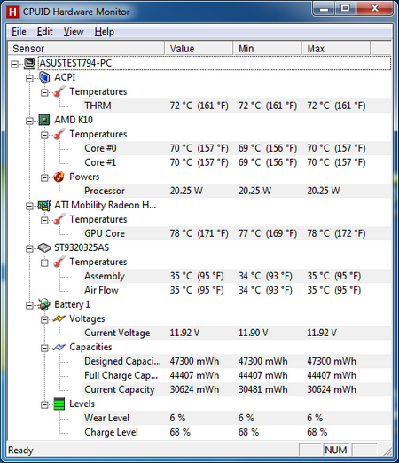Screen dimensions: 399x463
Task: Select the Core #0 row
Action: [x=237, y=148]
